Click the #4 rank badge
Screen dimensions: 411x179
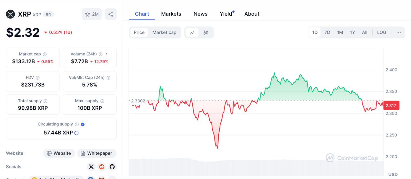[x=48, y=14]
